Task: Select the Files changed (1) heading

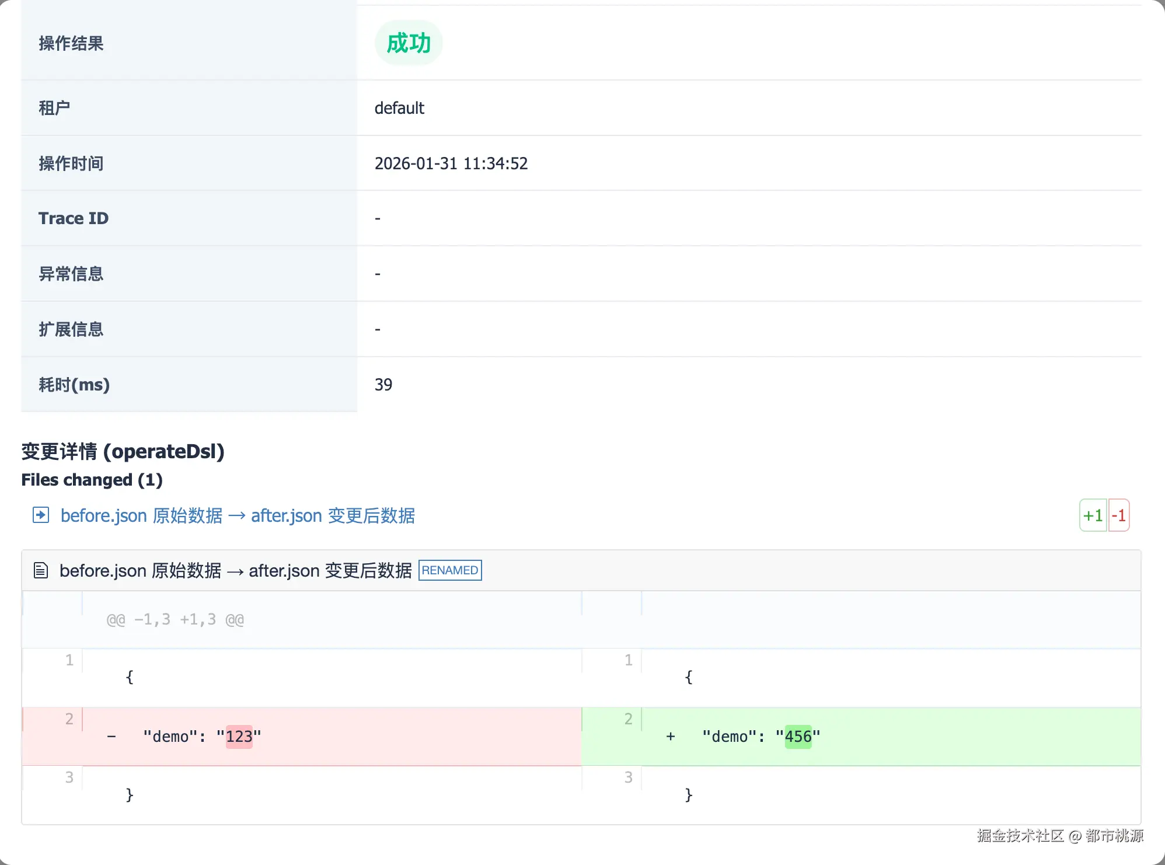Action: pos(92,480)
